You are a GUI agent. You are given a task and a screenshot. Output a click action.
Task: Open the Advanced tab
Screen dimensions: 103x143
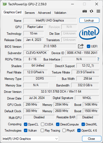click(x=44, y=12)
